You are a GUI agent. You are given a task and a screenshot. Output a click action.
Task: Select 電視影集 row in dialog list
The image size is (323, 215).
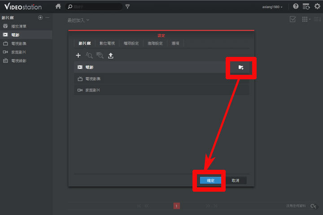(x=161, y=79)
